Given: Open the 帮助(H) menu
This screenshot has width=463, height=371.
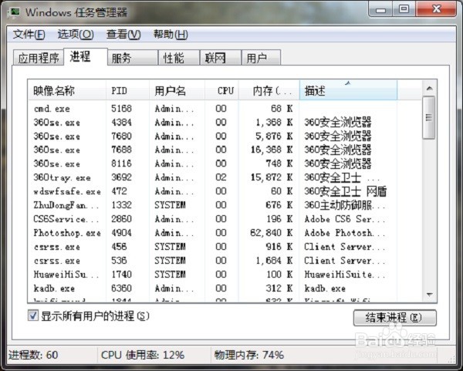Looking at the screenshot, I should pyautogui.click(x=171, y=35).
